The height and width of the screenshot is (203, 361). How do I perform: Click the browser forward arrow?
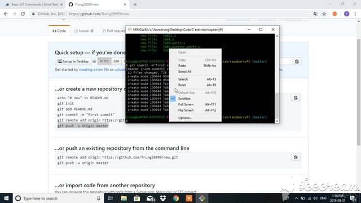click(14, 14)
